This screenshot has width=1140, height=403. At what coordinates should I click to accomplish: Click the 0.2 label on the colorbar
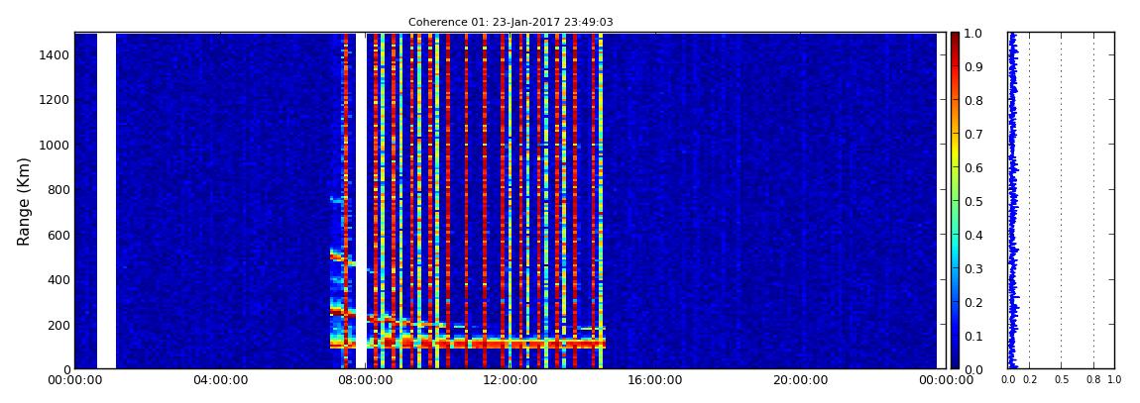click(x=972, y=302)
